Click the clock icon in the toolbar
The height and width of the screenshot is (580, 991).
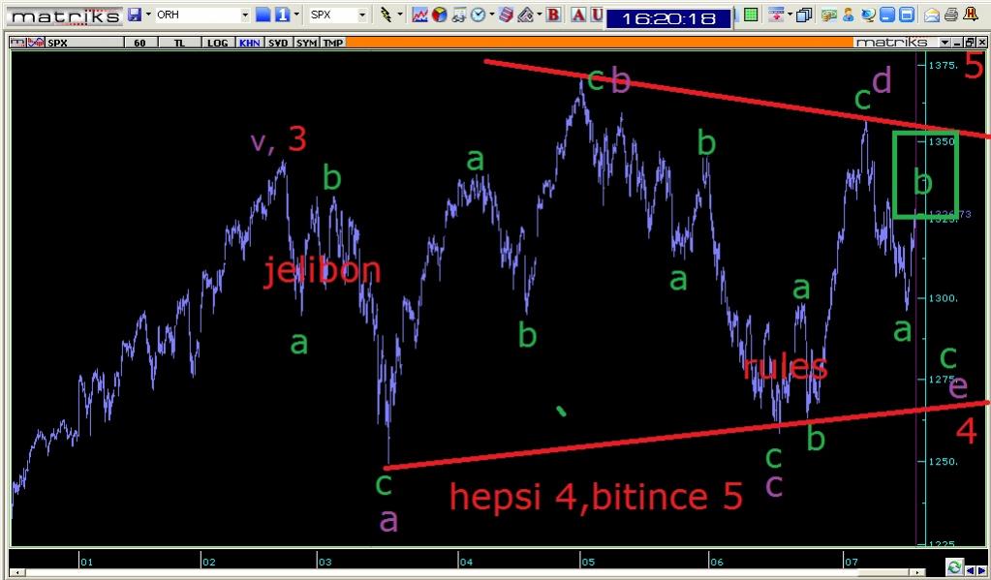coord(477,15)
